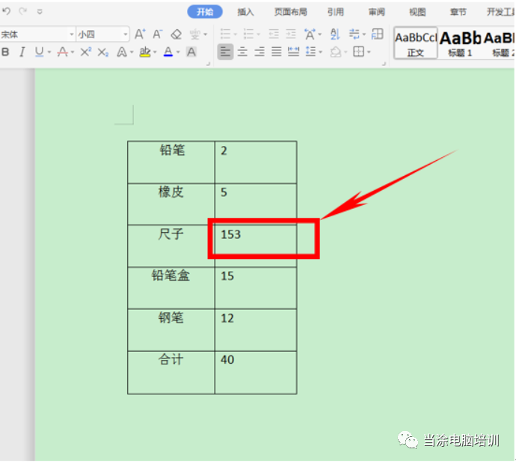Expand the underline style arrow

click(49, 52)
